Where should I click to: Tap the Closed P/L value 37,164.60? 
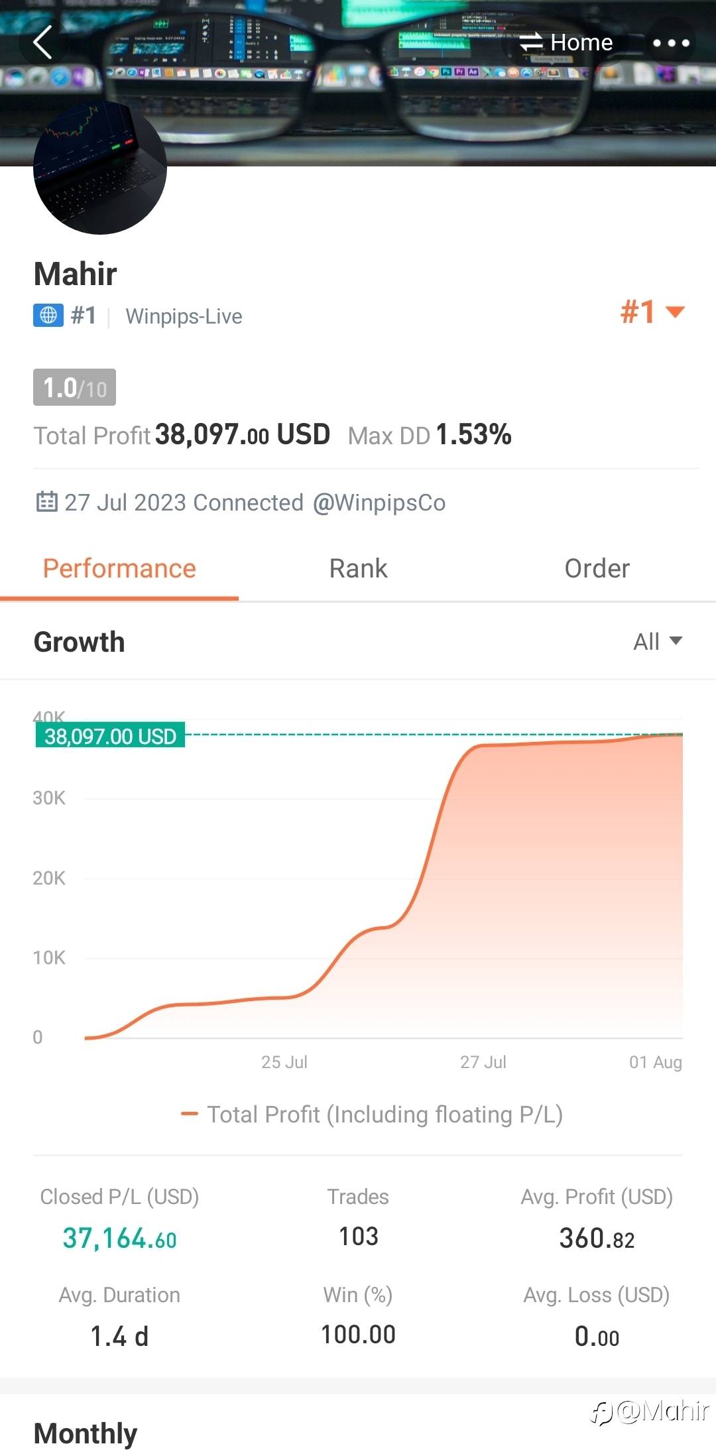pos(119,1238)
